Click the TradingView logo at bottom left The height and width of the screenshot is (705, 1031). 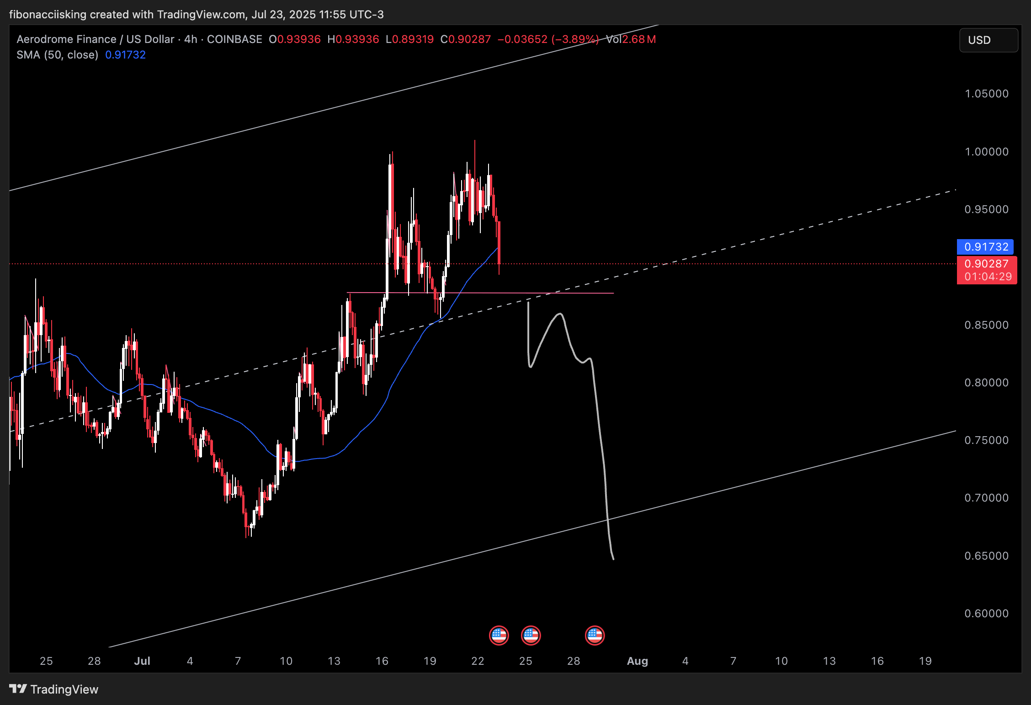18,689
